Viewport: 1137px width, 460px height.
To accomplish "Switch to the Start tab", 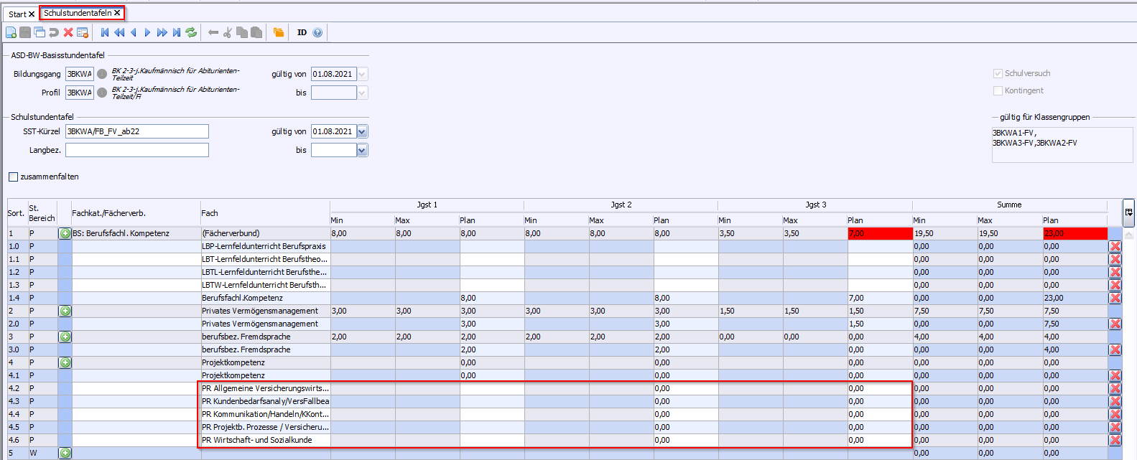I will 17,14.
